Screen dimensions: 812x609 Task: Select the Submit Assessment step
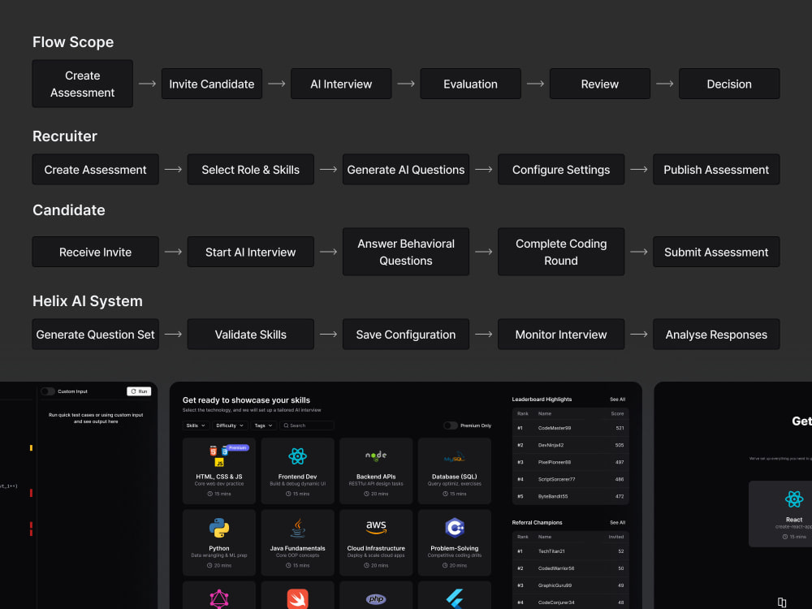coord(716,252)
